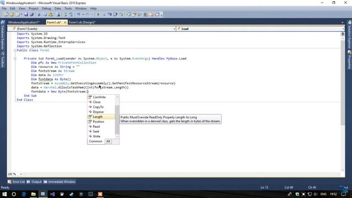Switch to the WindowsApplication1 tab
Viewport: 352px width, 198px height.
[24, 22]
